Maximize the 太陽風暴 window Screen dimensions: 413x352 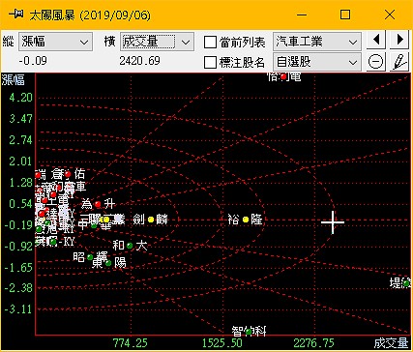tap(345, 15)
